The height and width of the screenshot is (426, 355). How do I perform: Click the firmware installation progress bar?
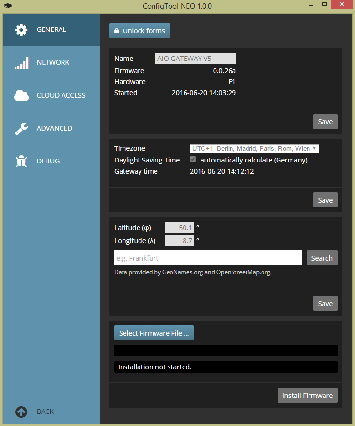(226, 351)
